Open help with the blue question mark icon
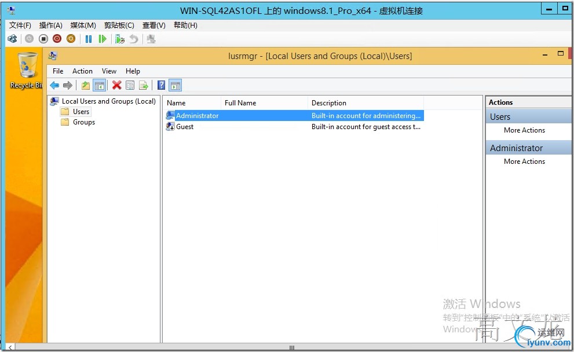This screenshot has height=352, width=574. click(x=161, y=86)
